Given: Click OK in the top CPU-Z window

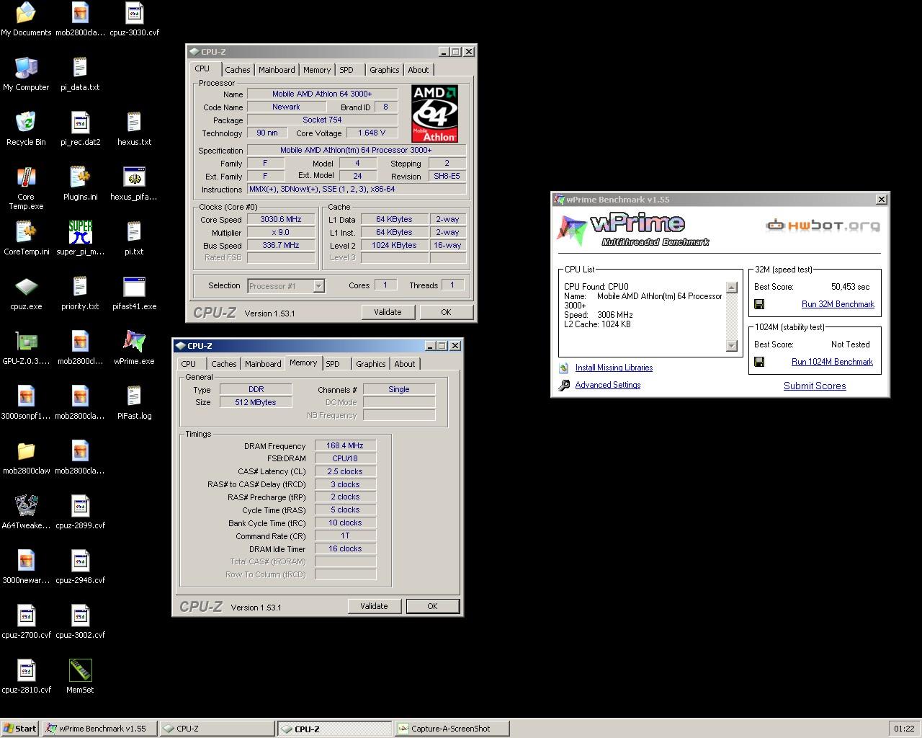Looking at the screenshot, I should tap(446, 312).
